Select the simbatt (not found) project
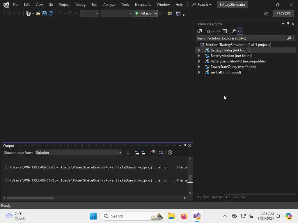The height and width of the screenshot is (223, 298). click(226, 72)
